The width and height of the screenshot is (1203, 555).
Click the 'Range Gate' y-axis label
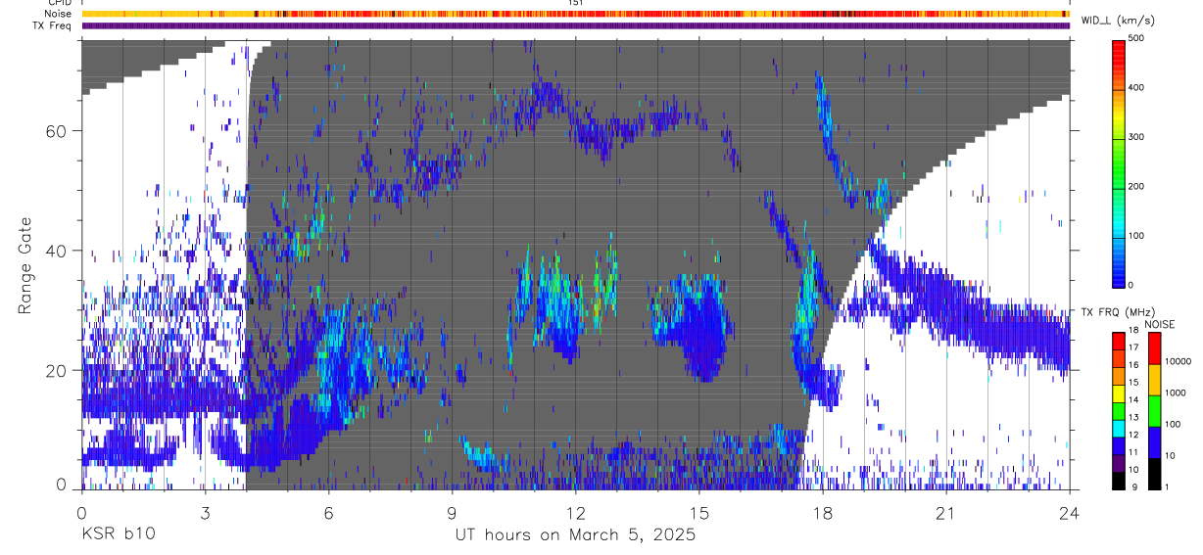(25, 264)
